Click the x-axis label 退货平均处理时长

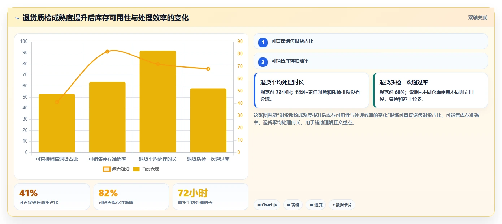click(158, 159)
